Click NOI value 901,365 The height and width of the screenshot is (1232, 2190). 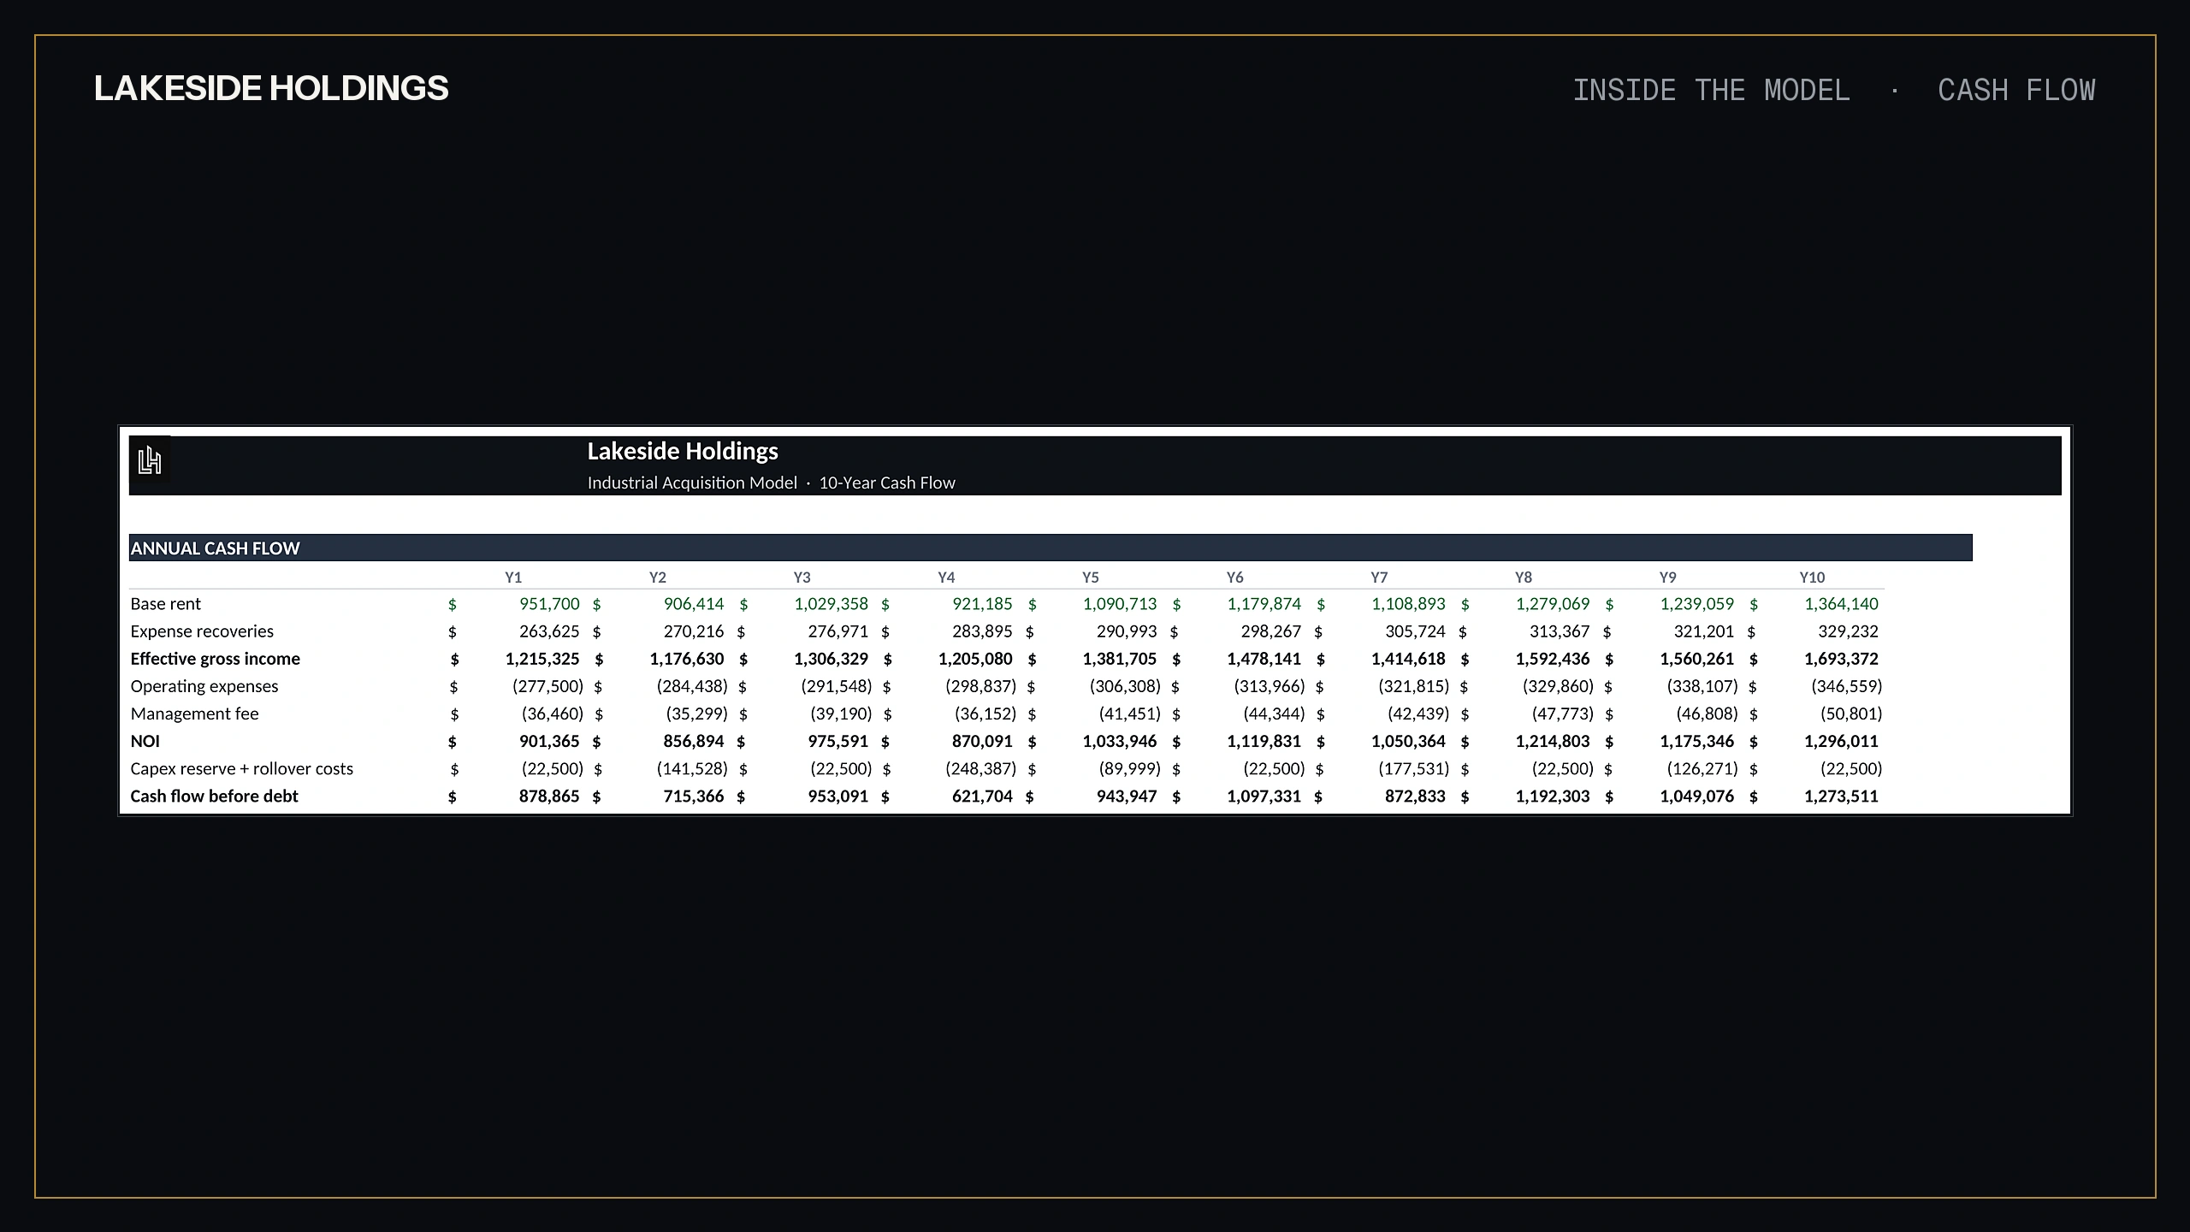click(x=549, y=741)
